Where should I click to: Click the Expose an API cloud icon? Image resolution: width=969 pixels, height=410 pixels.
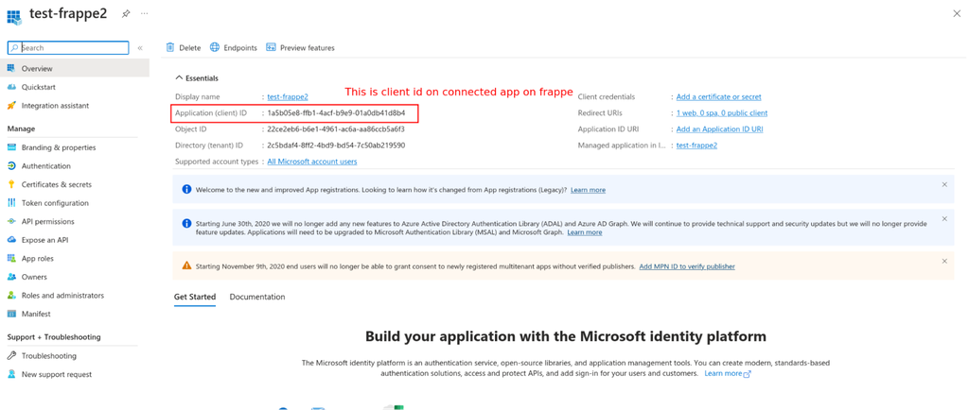[x=11, y=240]
